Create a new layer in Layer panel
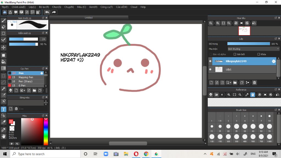The width and height of the screenshot is (281, 158). click(x=211, y=83)
